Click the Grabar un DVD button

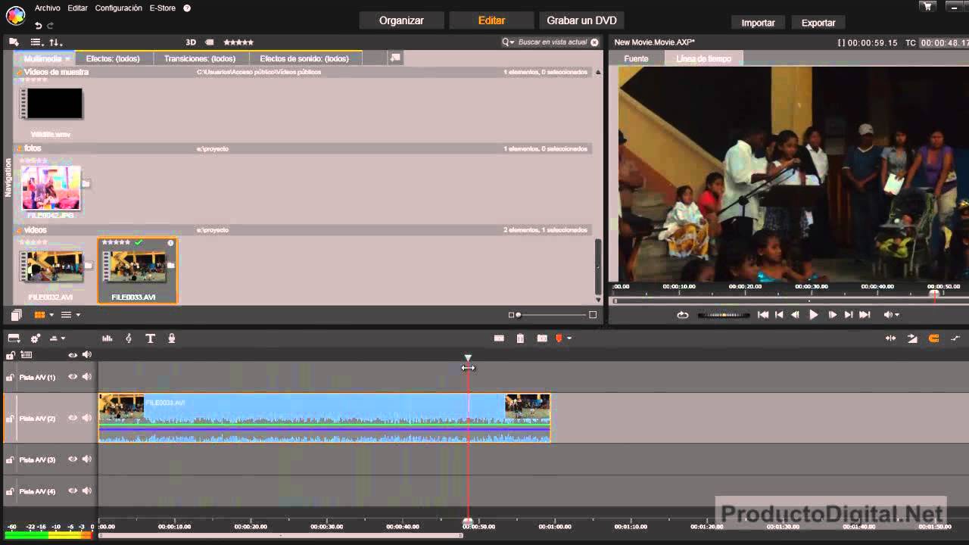(x=581, y=20)
